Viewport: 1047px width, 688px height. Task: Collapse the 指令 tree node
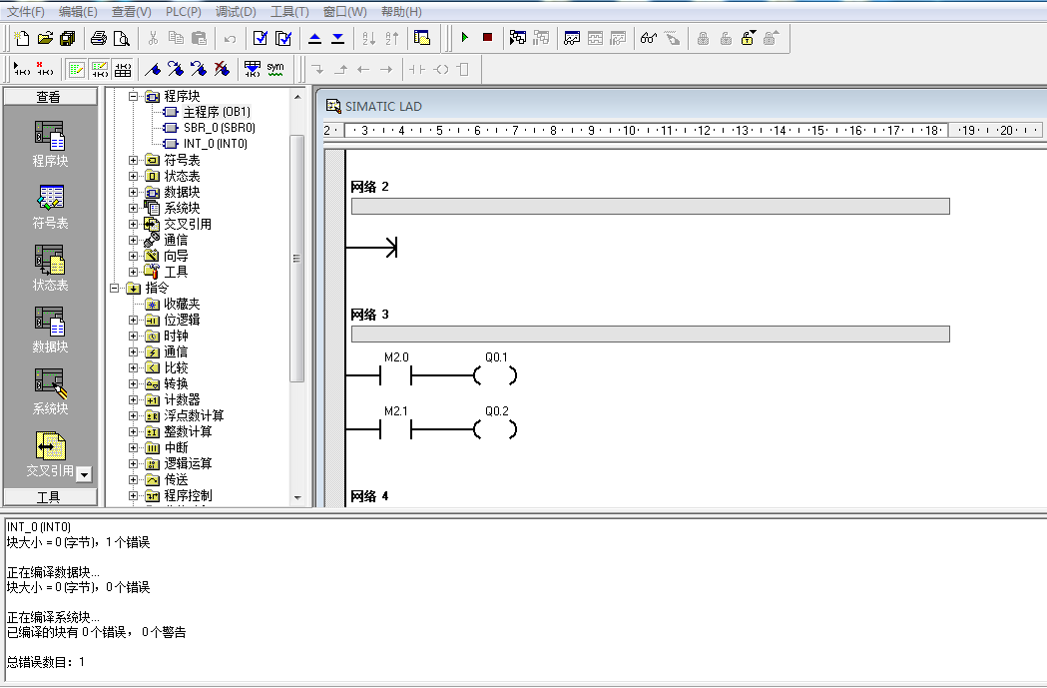coord(115,288)
